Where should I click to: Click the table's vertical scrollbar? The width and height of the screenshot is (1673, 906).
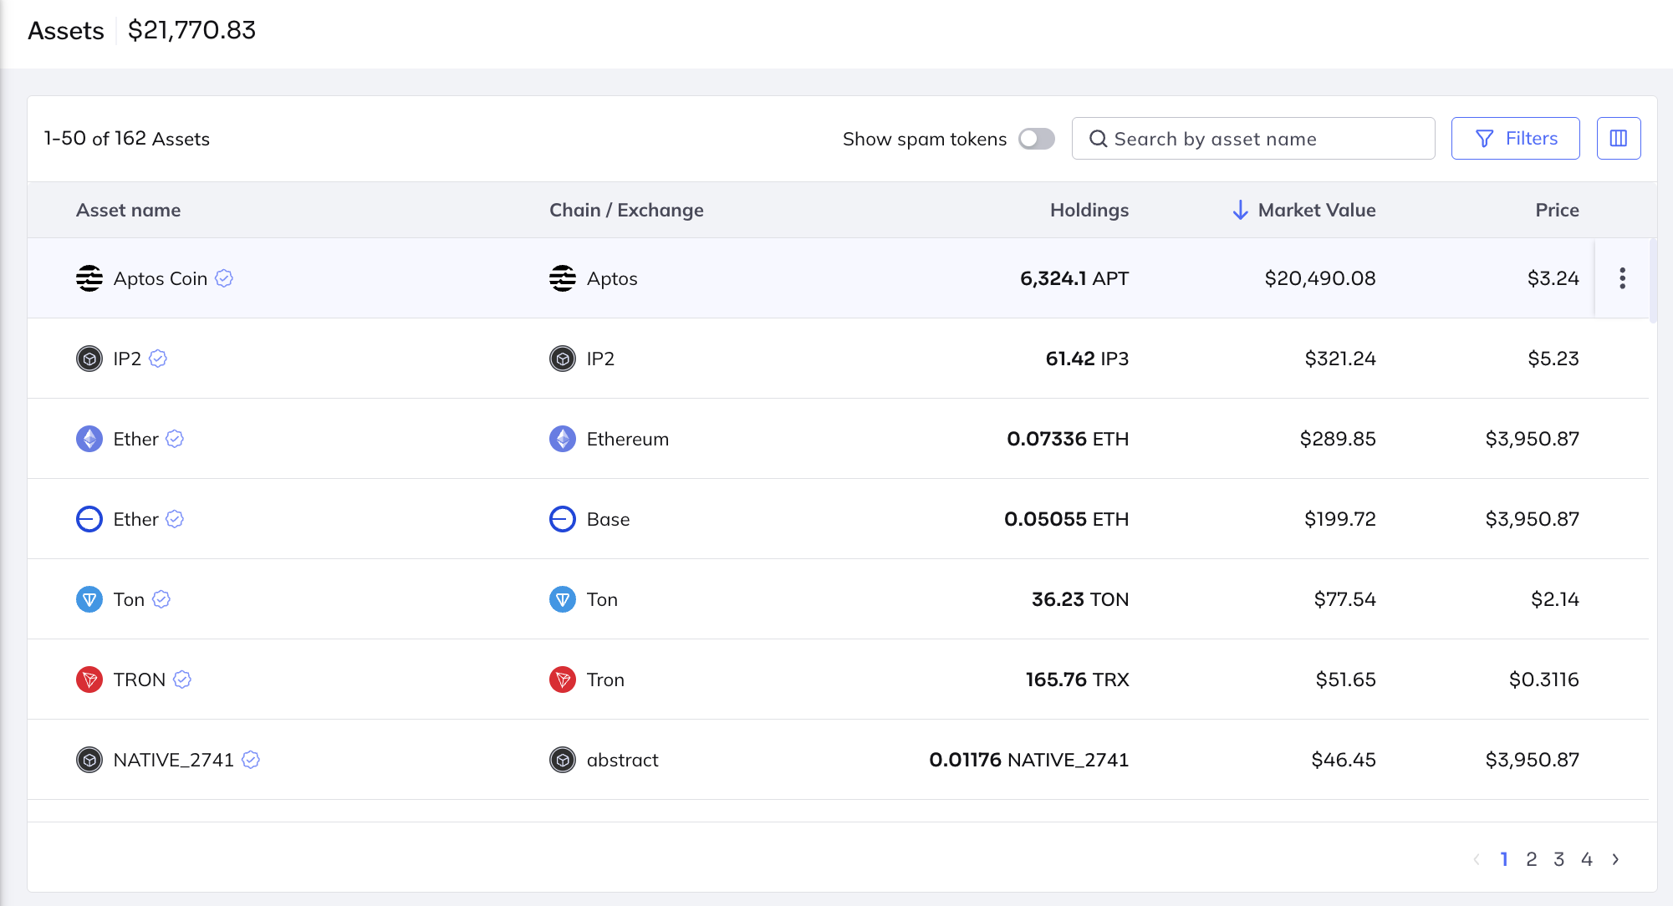click(1653, 281)
